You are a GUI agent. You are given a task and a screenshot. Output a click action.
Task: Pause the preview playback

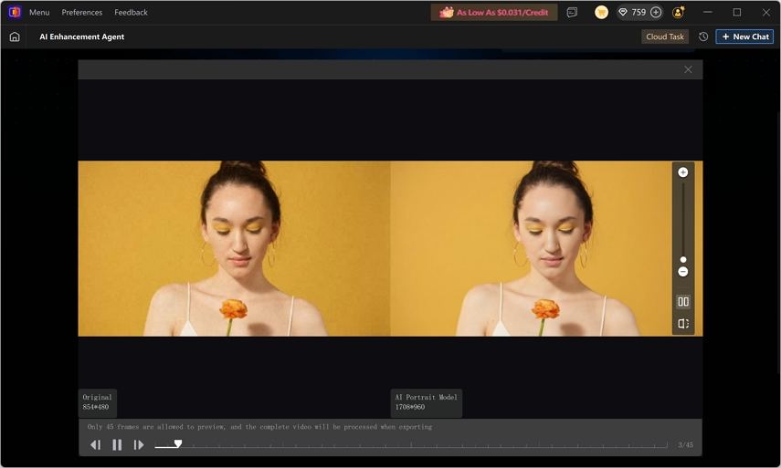117,445
